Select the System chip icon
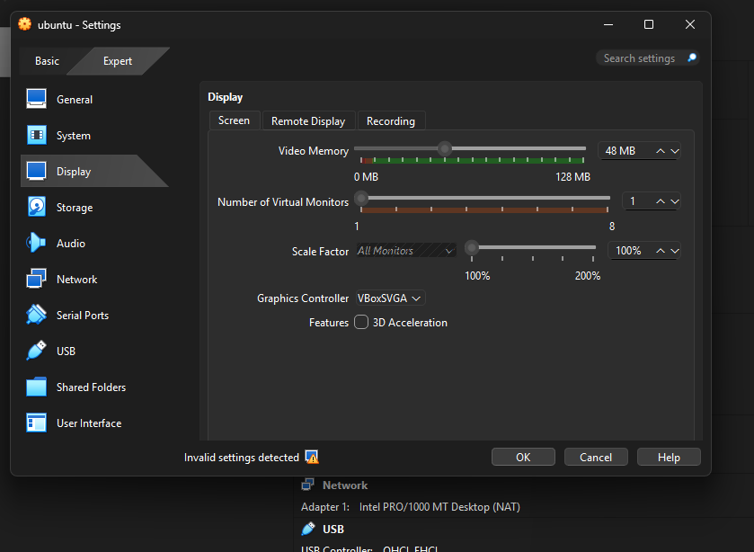Viewport: 754px width, 552px height. (37, 135)
